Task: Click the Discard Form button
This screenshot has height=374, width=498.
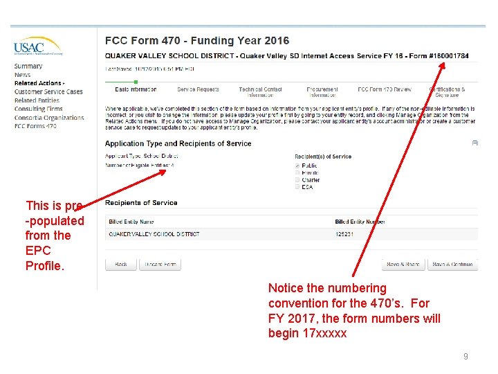Action: click(x=160, y=265)
